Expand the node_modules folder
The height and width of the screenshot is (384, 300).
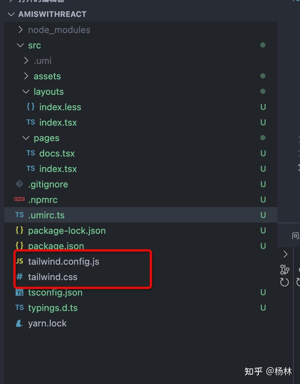click(x=20, y=30)
